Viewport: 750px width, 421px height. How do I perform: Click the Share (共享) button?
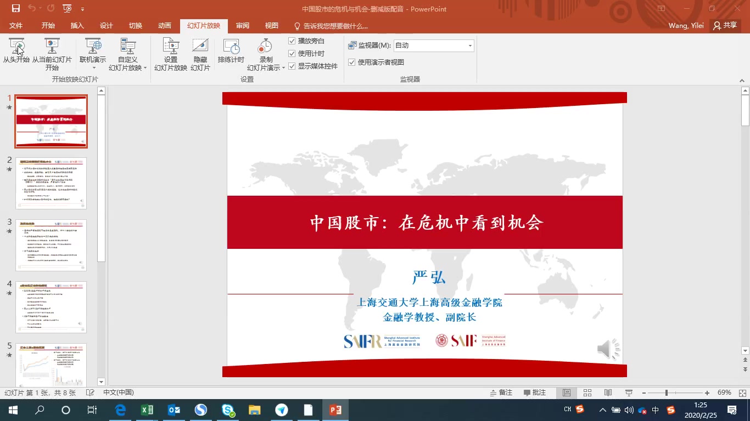click(725, 26)
